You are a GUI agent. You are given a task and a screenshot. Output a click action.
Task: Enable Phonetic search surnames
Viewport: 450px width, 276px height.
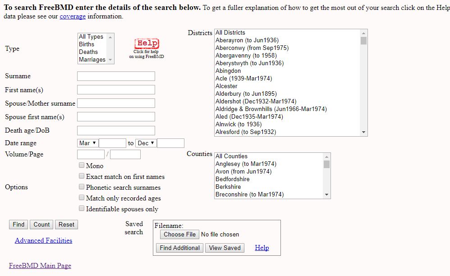click(x=82, y=187)
